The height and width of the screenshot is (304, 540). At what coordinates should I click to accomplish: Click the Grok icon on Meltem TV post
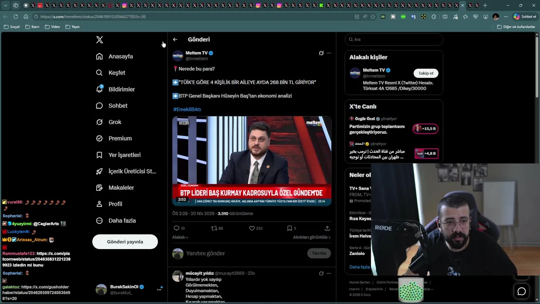coord(321,53)
